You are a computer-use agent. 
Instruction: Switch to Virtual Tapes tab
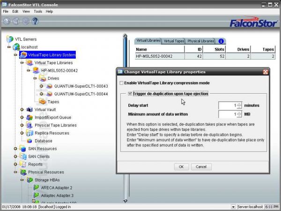point(174,41)
